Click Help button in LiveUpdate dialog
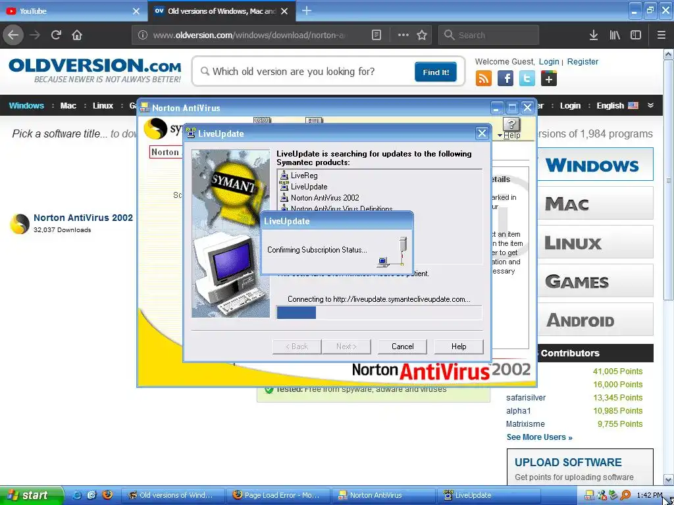The height and width of the screenshot is (505, 674). pos(459,347)
